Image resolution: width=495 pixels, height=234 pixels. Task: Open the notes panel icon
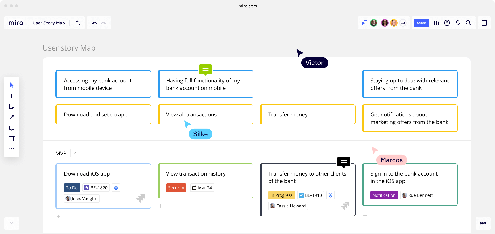coord(484,23)
